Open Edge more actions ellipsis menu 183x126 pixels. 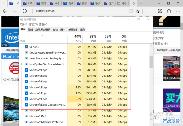178,11
